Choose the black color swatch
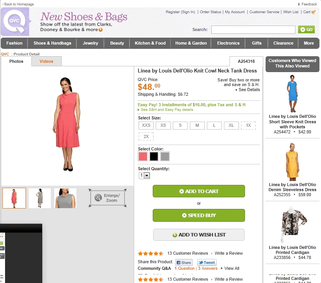The image size is (321, 283). [x=154, y=157]
